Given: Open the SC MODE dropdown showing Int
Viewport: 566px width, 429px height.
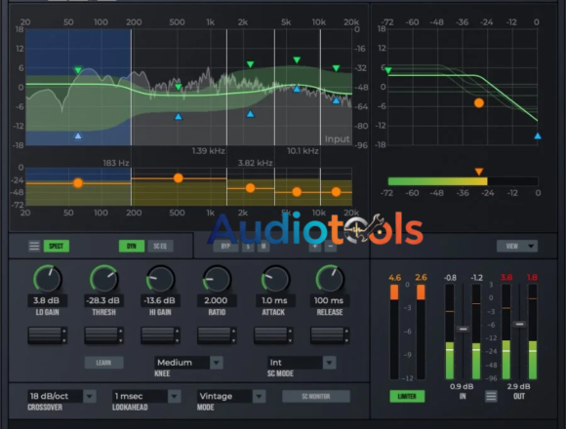Looking at the screenshot, I should [302, 363].
